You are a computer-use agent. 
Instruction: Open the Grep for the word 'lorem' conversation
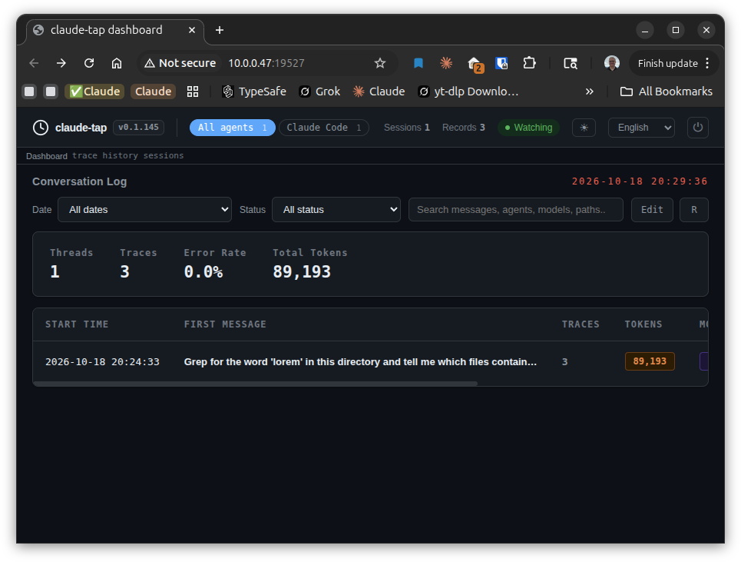pos(360,362)
